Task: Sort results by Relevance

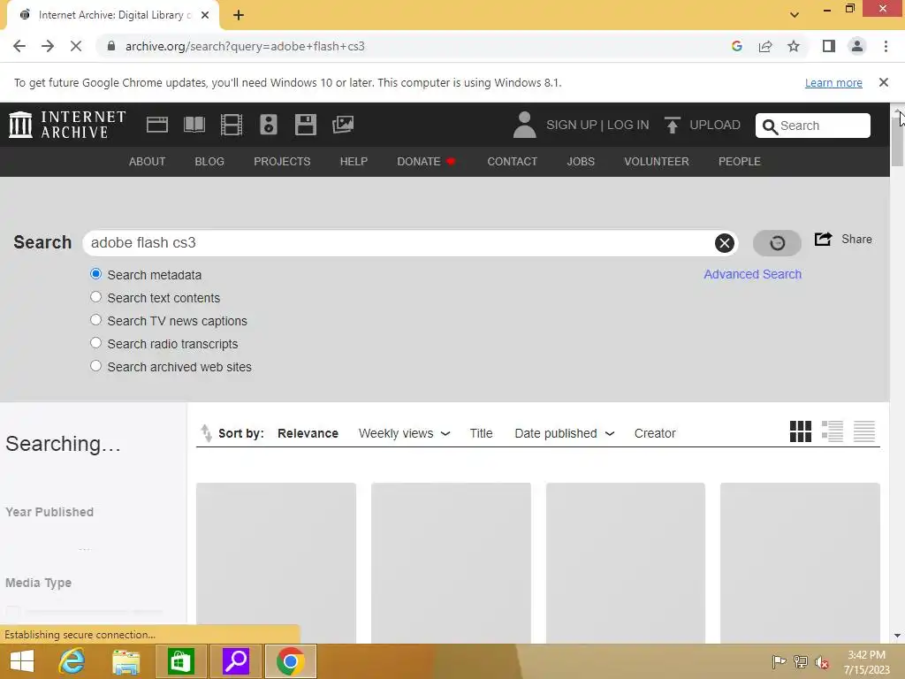Action: point(308,433)
